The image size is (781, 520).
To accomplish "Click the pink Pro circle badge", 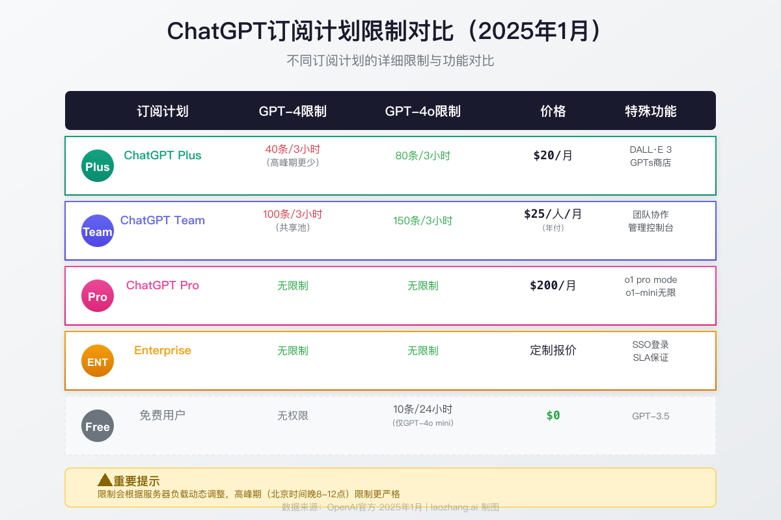I will point(98,296).
